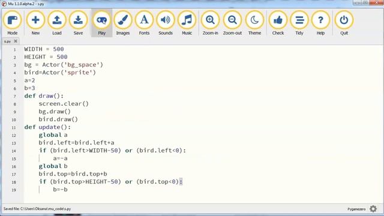
Task: Close the s.py tab
Action: pyautogui.click(x=16, y=41)
